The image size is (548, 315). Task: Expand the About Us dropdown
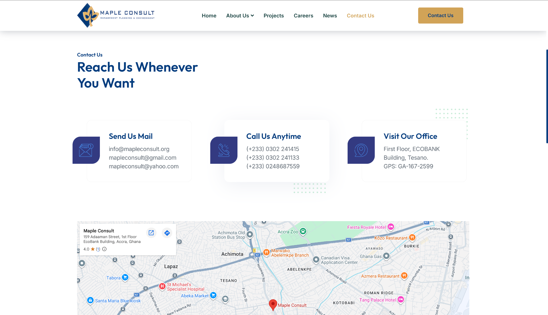240,16
